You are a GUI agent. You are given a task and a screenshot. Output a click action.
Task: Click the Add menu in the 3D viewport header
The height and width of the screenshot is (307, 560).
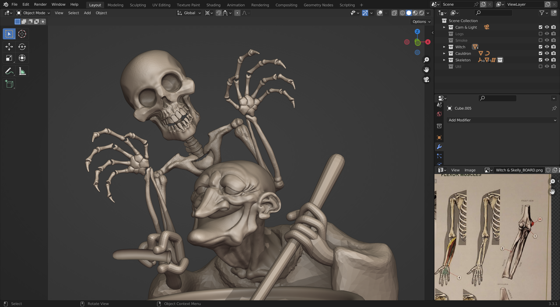pyautogui.click(x=87, y=13)
